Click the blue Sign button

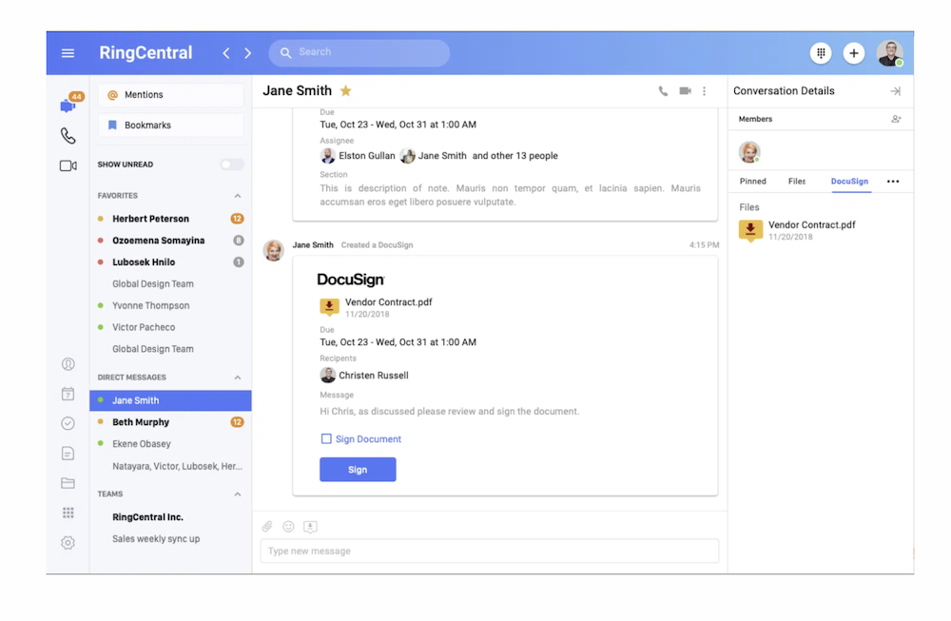[x=358, y=470]
